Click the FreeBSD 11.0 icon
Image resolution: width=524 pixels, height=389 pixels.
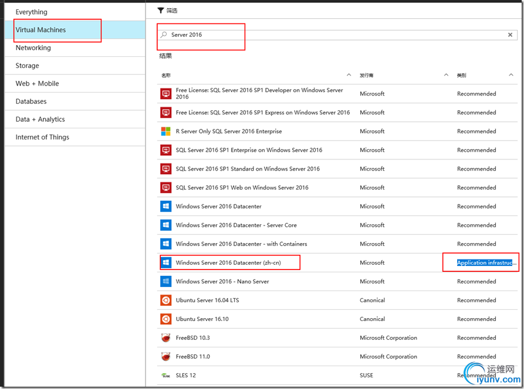pos(165,356)
